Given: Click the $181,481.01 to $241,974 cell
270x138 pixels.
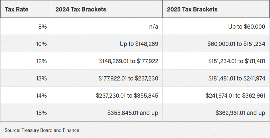Looking at the screenshot, I should point(237,78).
